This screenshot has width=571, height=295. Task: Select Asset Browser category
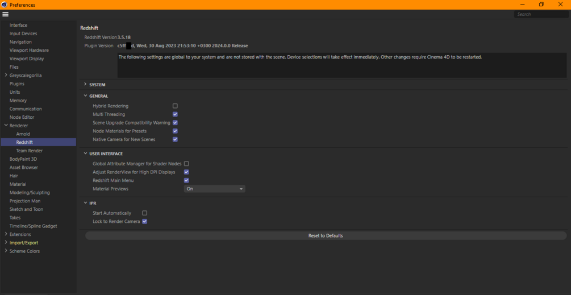pos(24,168)
